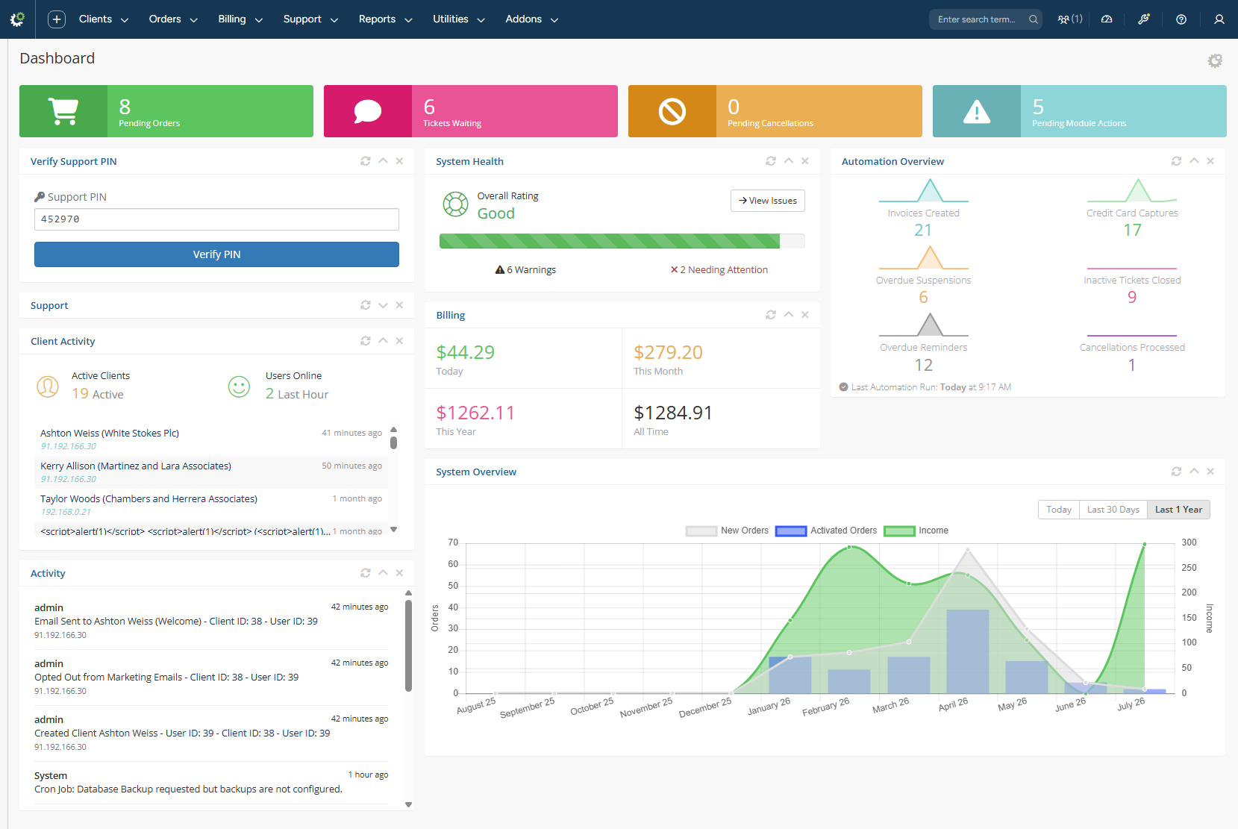Expand the collapsed Support widget

click(x=383, y=305)
